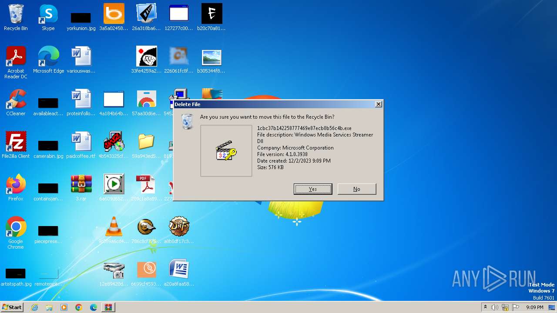The width and height of the screenshot is (557, 313).
Task: Open Chrome from taskbar
Action: coord(79,307)
